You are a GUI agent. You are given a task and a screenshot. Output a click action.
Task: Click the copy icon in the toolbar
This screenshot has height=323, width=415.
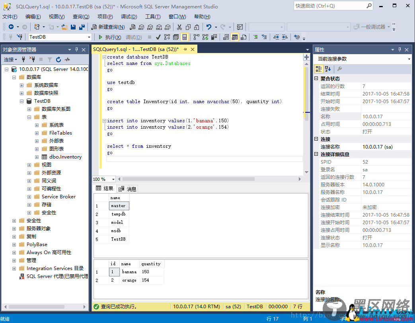tap(188, 27)
